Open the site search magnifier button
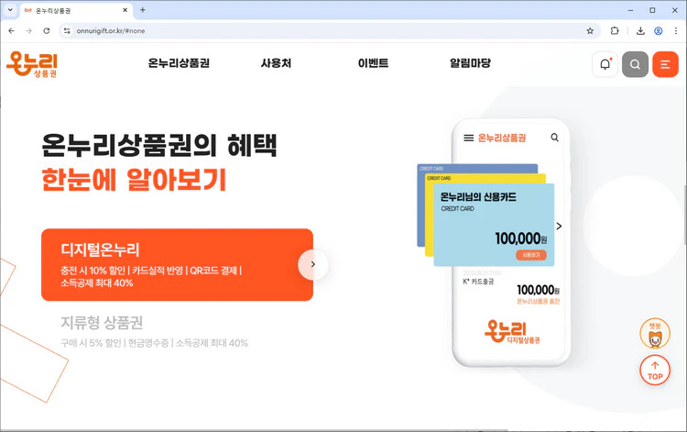Image resolution: width=687 pixels, height=432 pixels. 635,64
